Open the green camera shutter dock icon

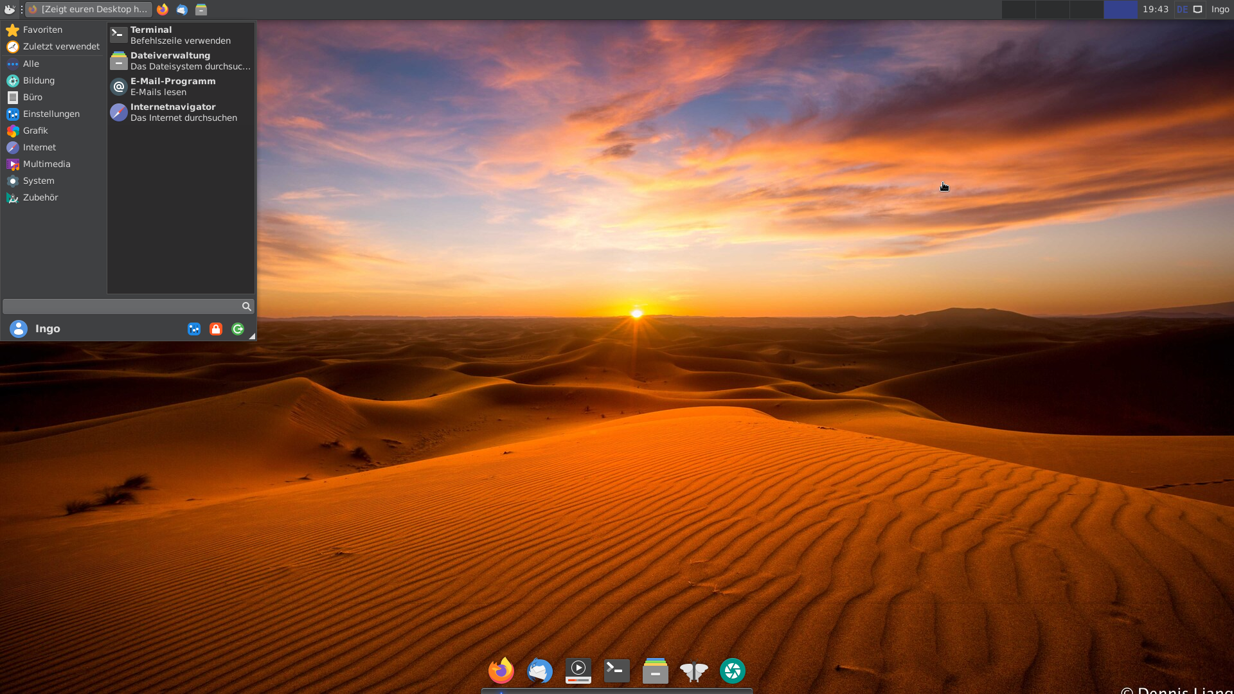tap(733, 671)
